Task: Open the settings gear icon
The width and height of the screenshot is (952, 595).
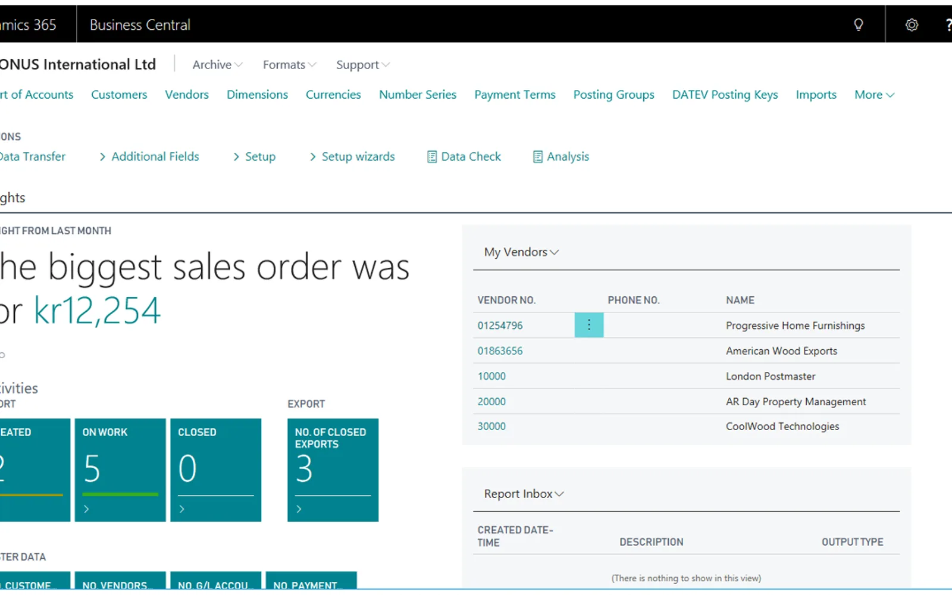Action: (x=912, y=24)
